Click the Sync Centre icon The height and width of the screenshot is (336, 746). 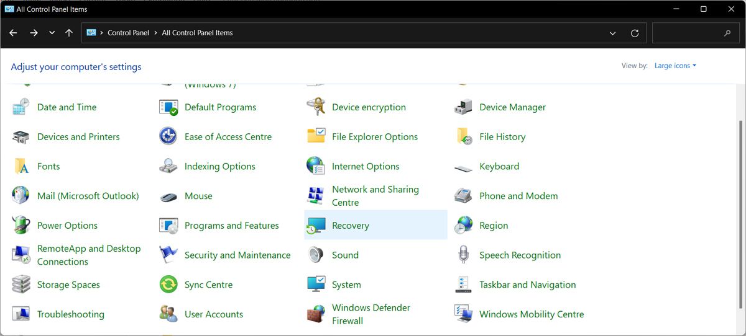click(168, 285)
